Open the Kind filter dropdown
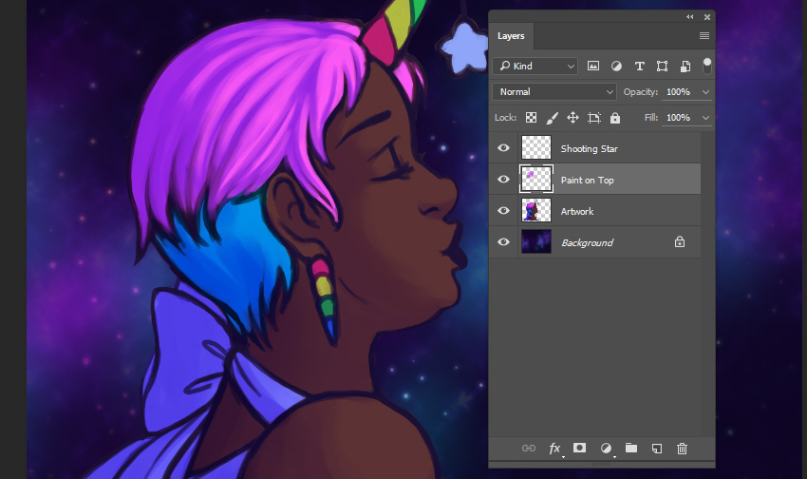This screenshot has width=807, height=479. (535, 66)
